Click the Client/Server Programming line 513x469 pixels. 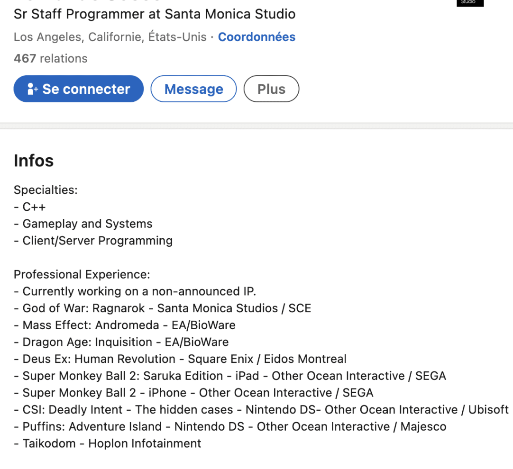[93, 241]
